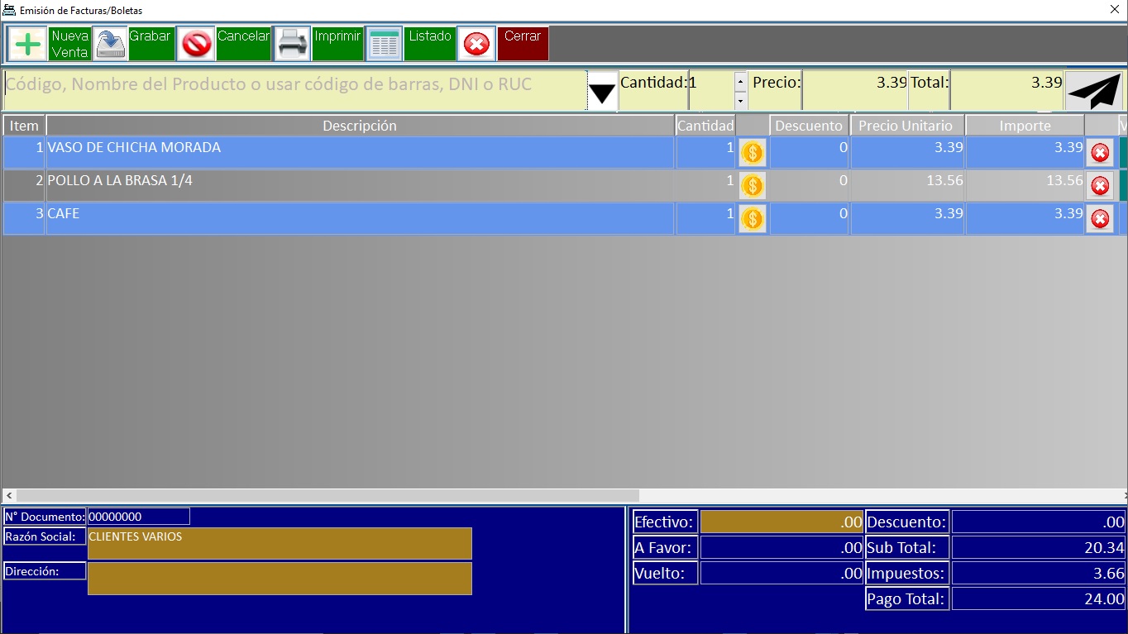Remove CAFE row with red X

1100,218
